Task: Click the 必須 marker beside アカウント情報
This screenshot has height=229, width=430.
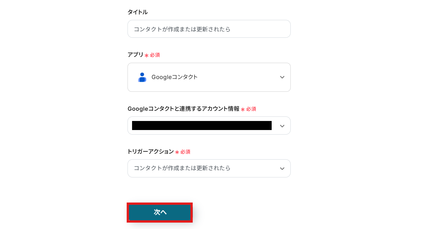Action: click(251, 109)
